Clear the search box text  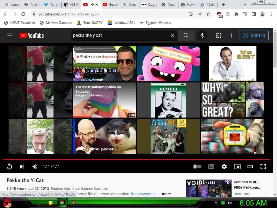173,35
